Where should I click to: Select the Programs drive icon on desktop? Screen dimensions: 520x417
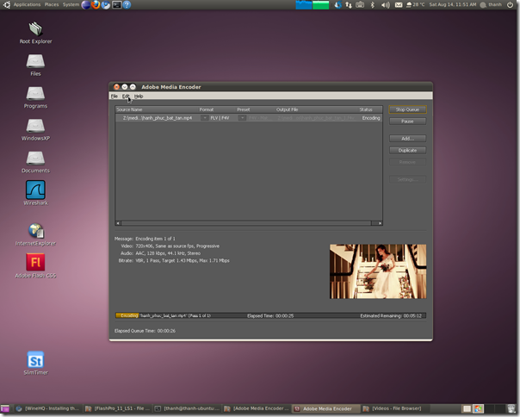pos(35,93)
